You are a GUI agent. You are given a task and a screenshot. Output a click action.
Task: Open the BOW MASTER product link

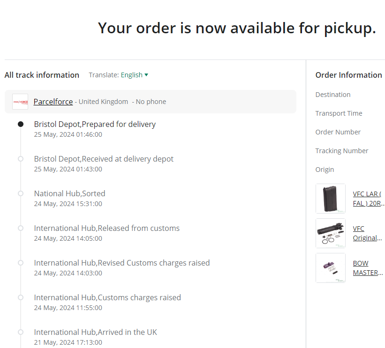[x=368, y=268]
